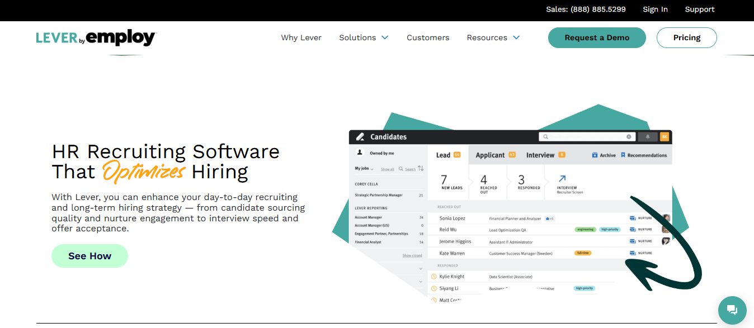Open candidate Kylie Knight
The height and width of the screenshot is (328, 754).
452,277
